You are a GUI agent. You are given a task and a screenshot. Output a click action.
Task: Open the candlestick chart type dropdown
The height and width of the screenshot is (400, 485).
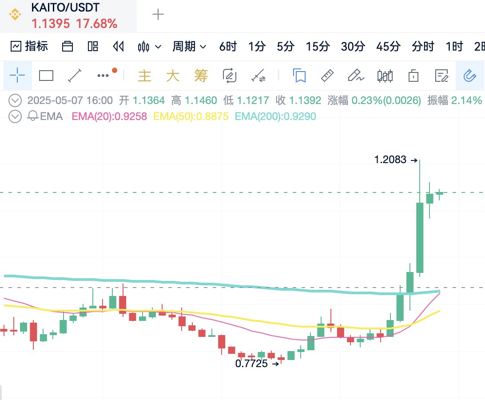tap(149, 46)
